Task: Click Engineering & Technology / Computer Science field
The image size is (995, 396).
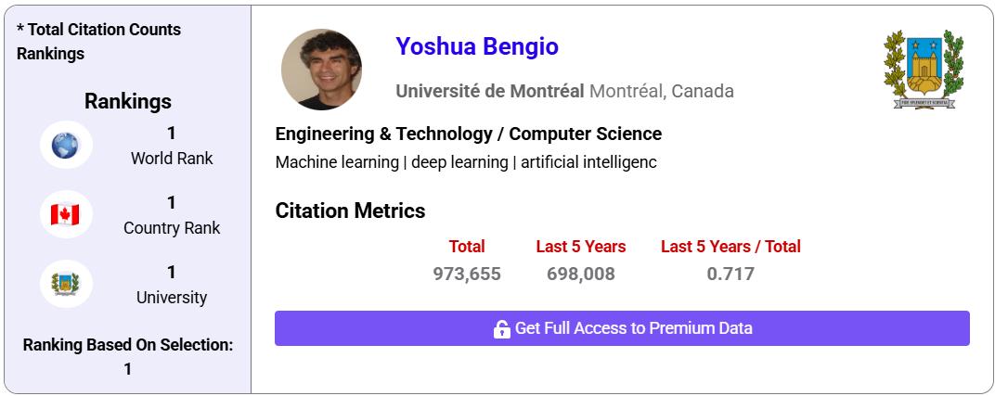Action: pyautogui.click(x=468, y=134)
